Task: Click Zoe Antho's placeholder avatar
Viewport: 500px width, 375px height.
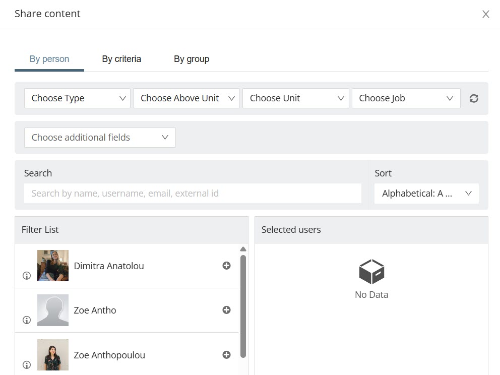Action: [53, 310]
